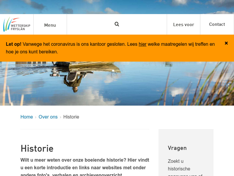
Task: Click the 'Let op!' label in the banner
Action: click(x=13, y=44)
